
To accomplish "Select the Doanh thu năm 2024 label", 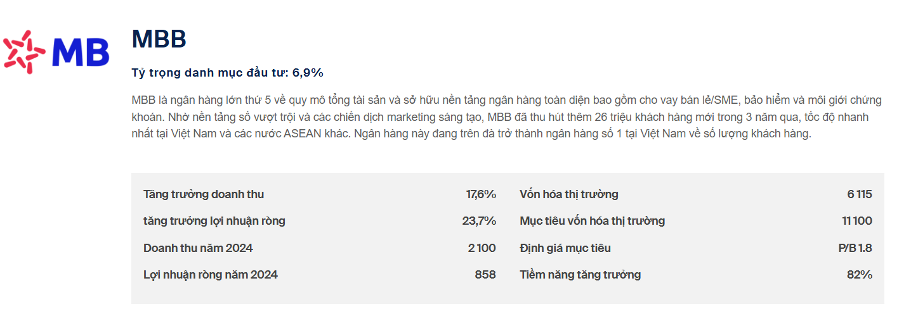I will pyautogui.click(x=198, y=248).
